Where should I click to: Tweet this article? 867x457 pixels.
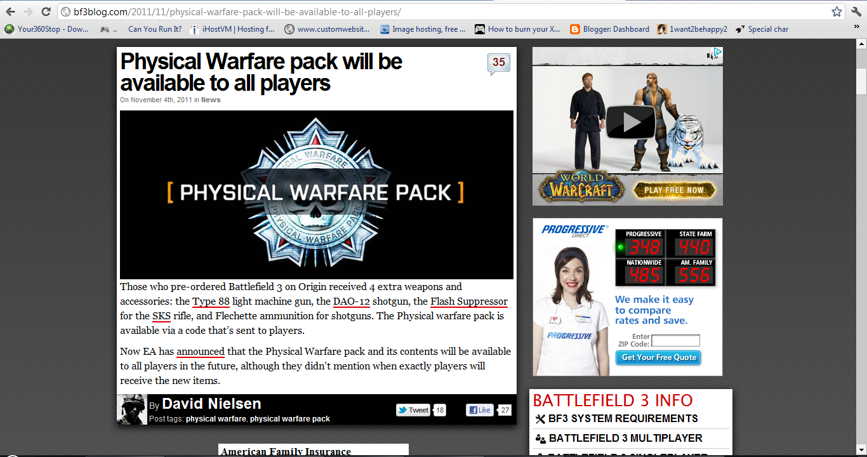tap(413, 410)
